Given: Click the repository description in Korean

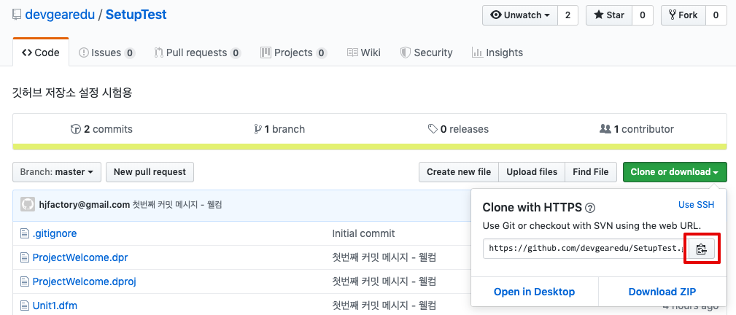Looking at the screenshot, I should (x=72, y=93).
